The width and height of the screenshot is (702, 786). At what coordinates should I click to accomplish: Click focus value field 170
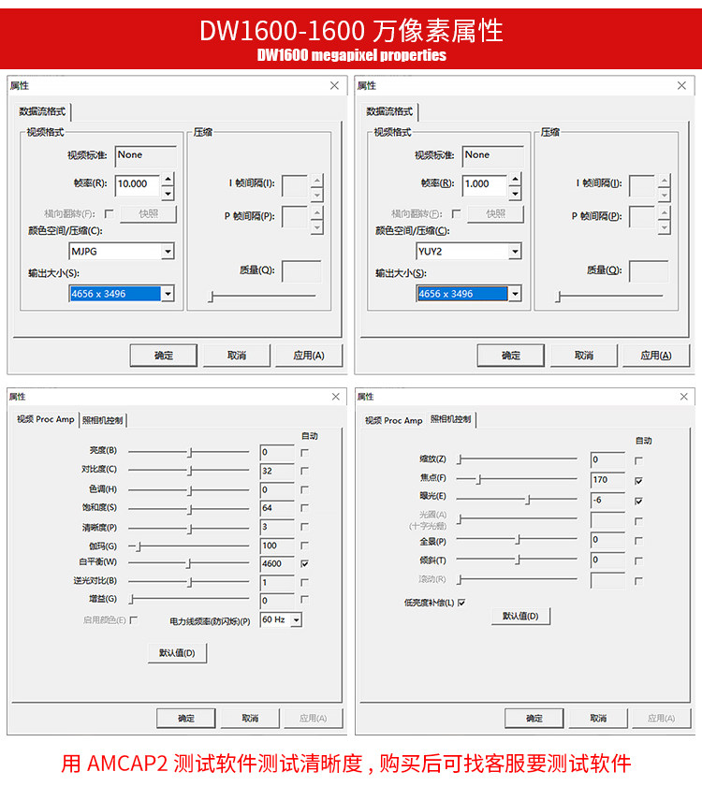pos(608,480)
